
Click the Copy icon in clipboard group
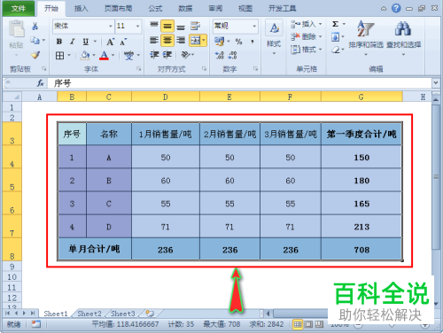pyautogui.click(x=35, y=40)
